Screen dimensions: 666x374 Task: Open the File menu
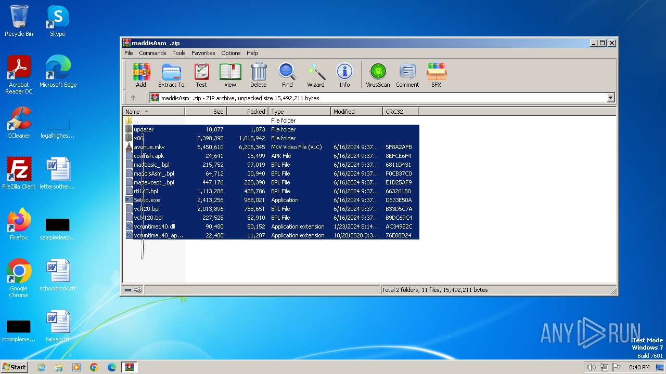[x=129, y=53]
